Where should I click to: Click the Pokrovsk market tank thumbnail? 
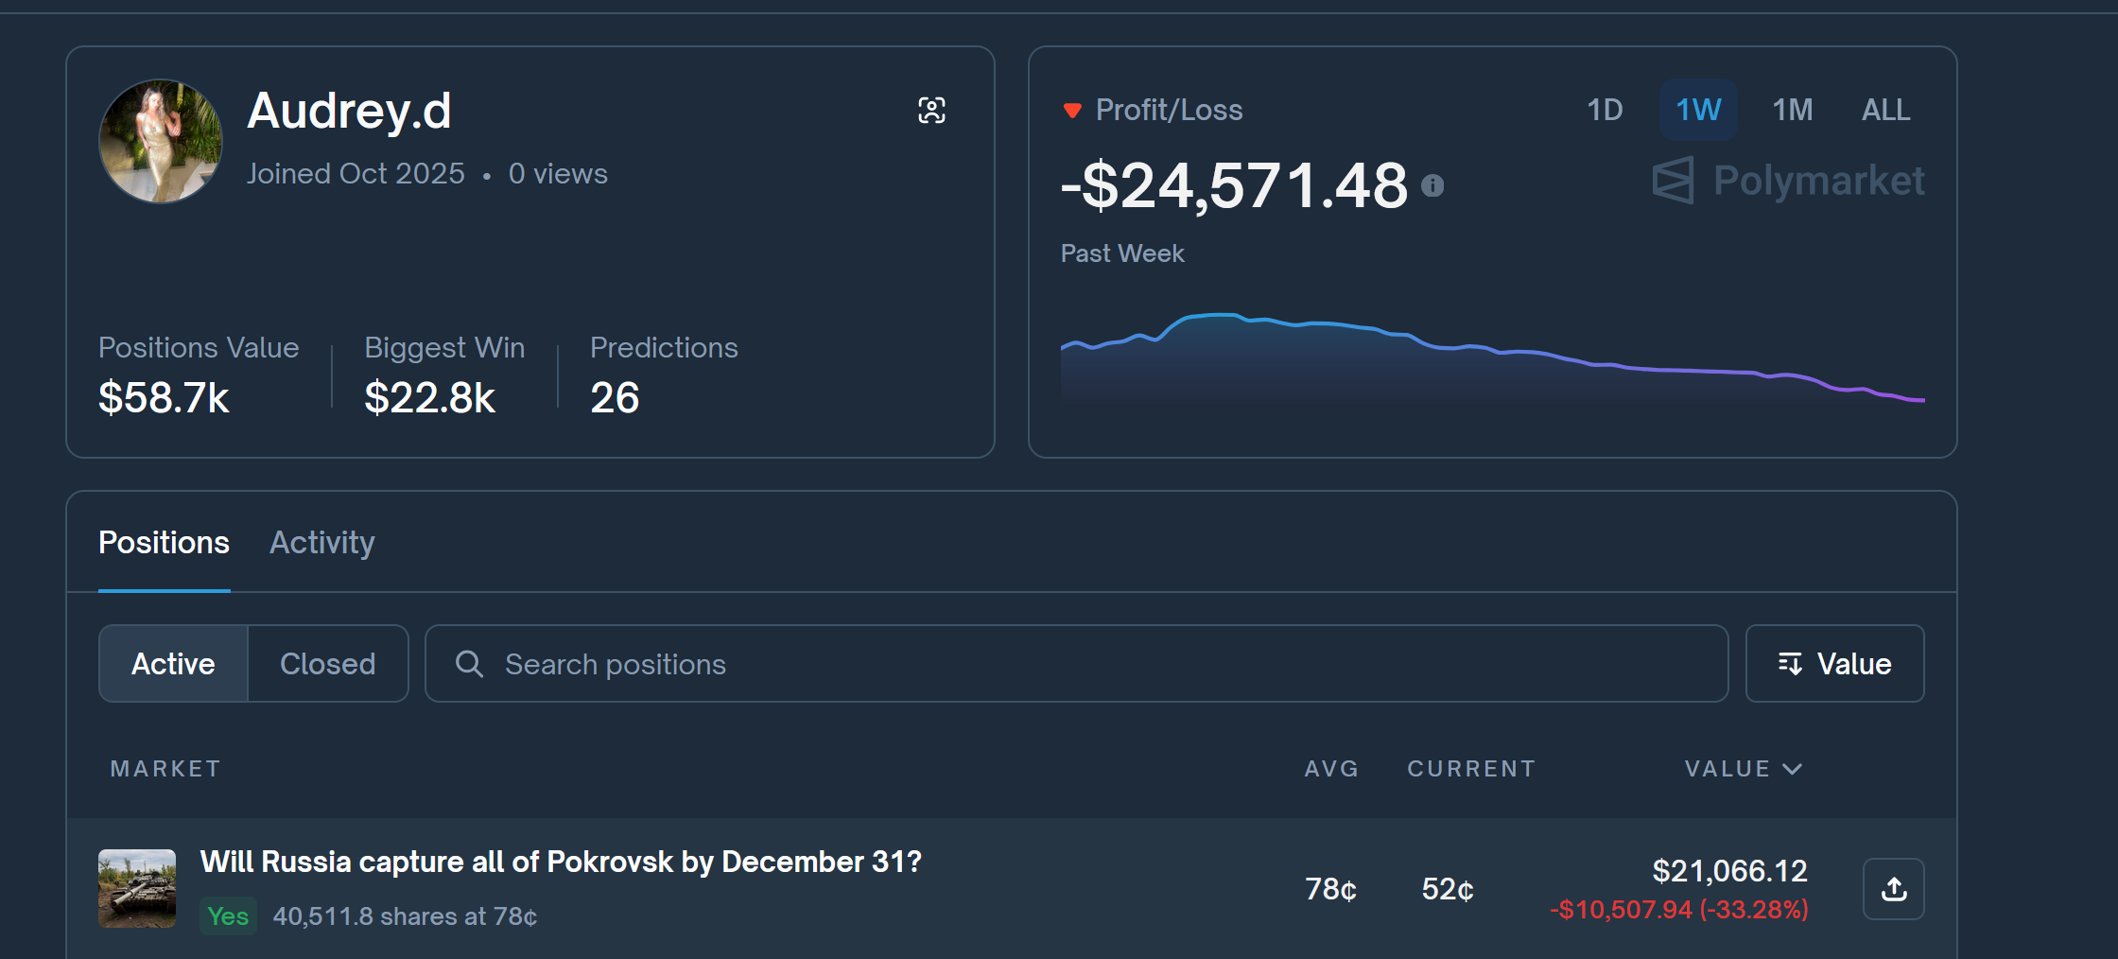(x=137, y=889)
